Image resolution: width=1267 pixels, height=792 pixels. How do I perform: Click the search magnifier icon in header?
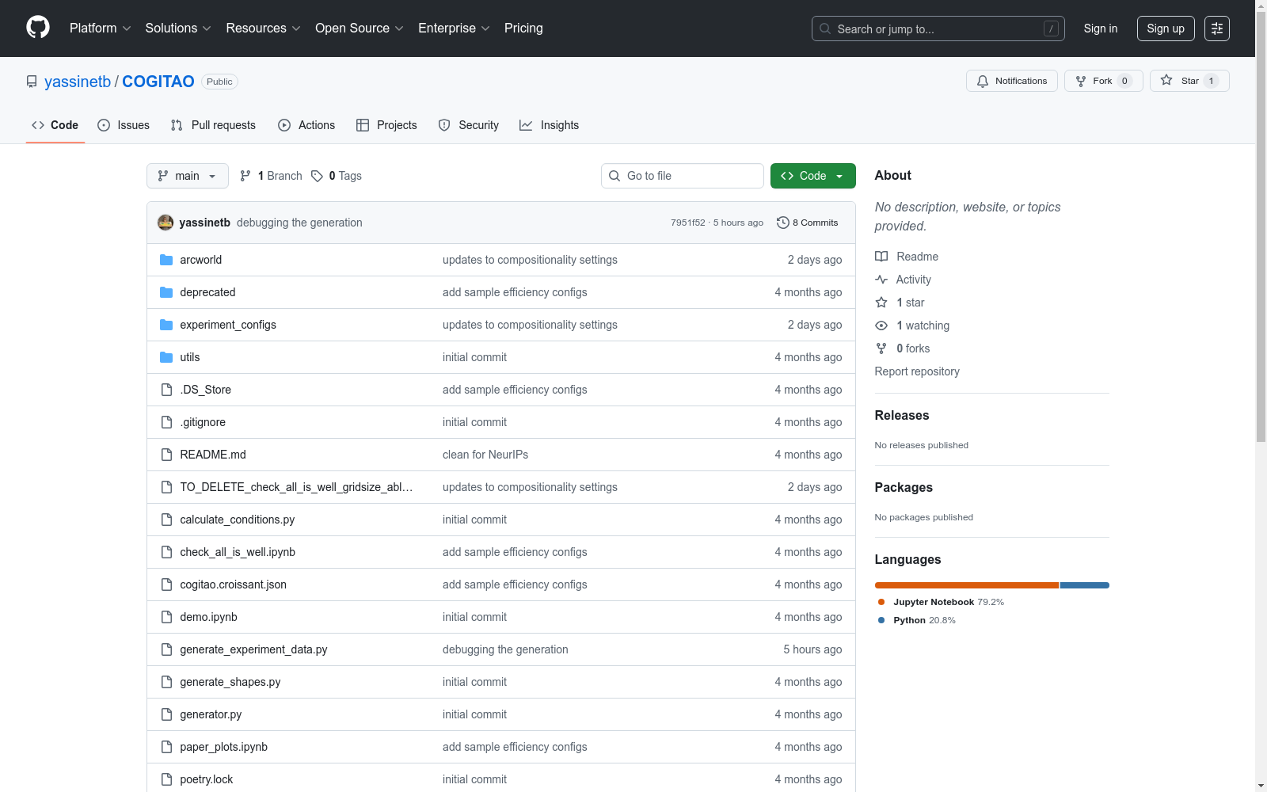pyautogui.click(x=825, y=29)
